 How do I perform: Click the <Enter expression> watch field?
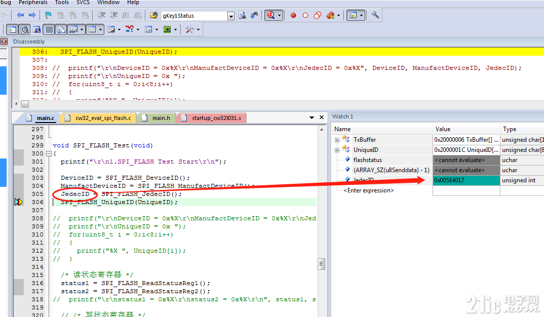click(x=368, y=190)
